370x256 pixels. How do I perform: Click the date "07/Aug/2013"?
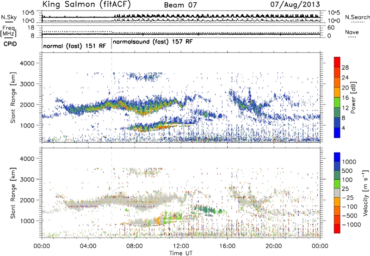[x=295, y=4]
